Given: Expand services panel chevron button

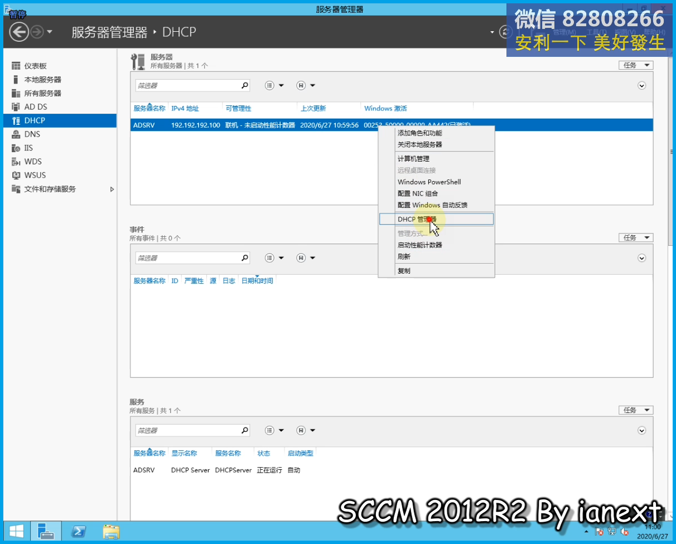Looking at the screenshot, I should pos(641,430).
